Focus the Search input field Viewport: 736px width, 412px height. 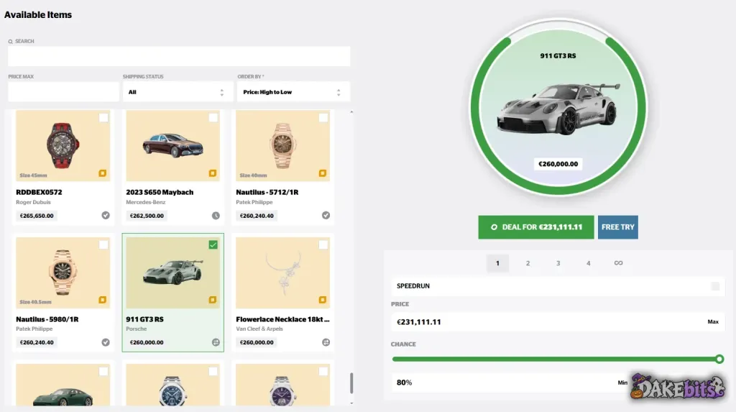tap(179, 56)
